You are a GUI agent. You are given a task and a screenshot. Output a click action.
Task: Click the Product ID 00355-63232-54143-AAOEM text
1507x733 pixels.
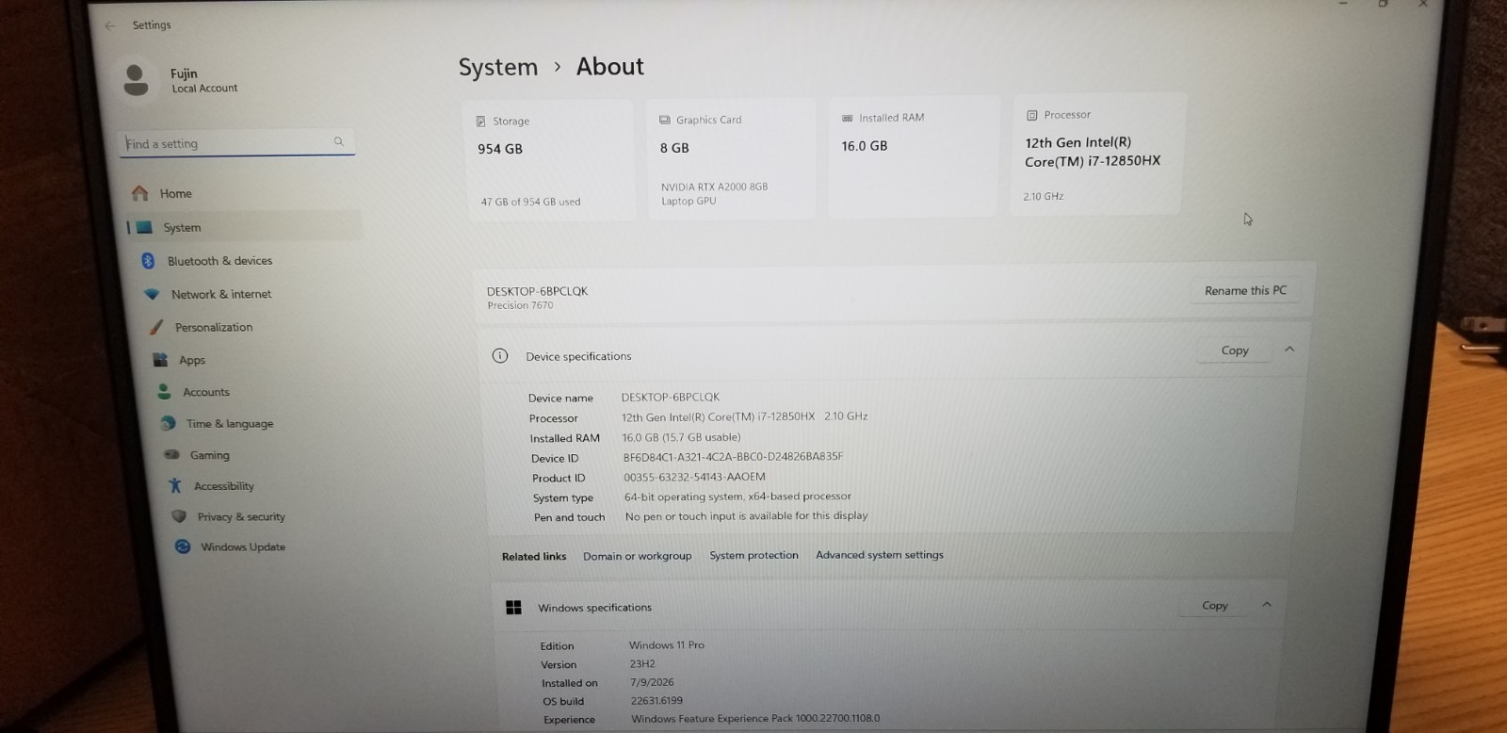pos(694,477)
